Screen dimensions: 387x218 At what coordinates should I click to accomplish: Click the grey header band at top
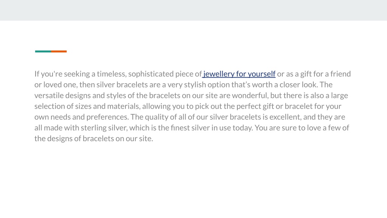click(193, 10)
